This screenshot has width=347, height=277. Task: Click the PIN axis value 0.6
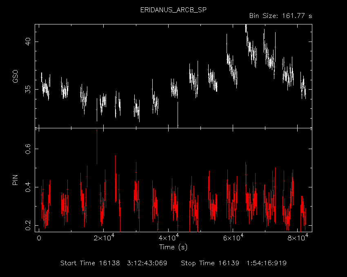(x=28, y=149)
